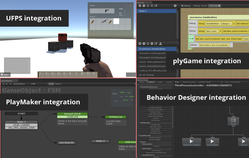This screenshot has height=158, width=249.
Task: Select the State 1 node
Action: (21, 122)
